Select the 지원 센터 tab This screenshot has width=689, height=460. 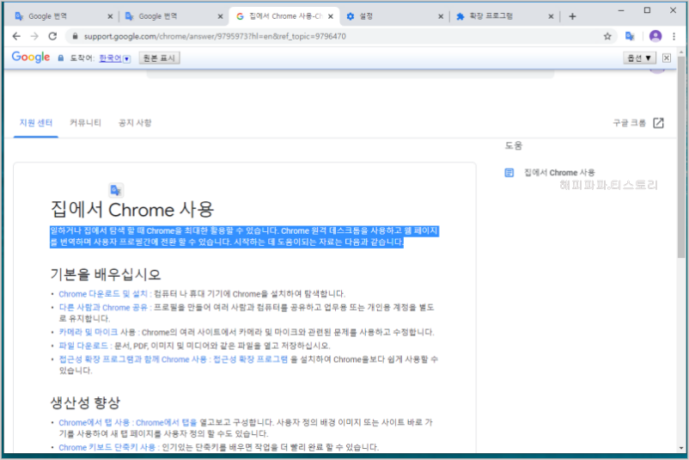[36, 123]
